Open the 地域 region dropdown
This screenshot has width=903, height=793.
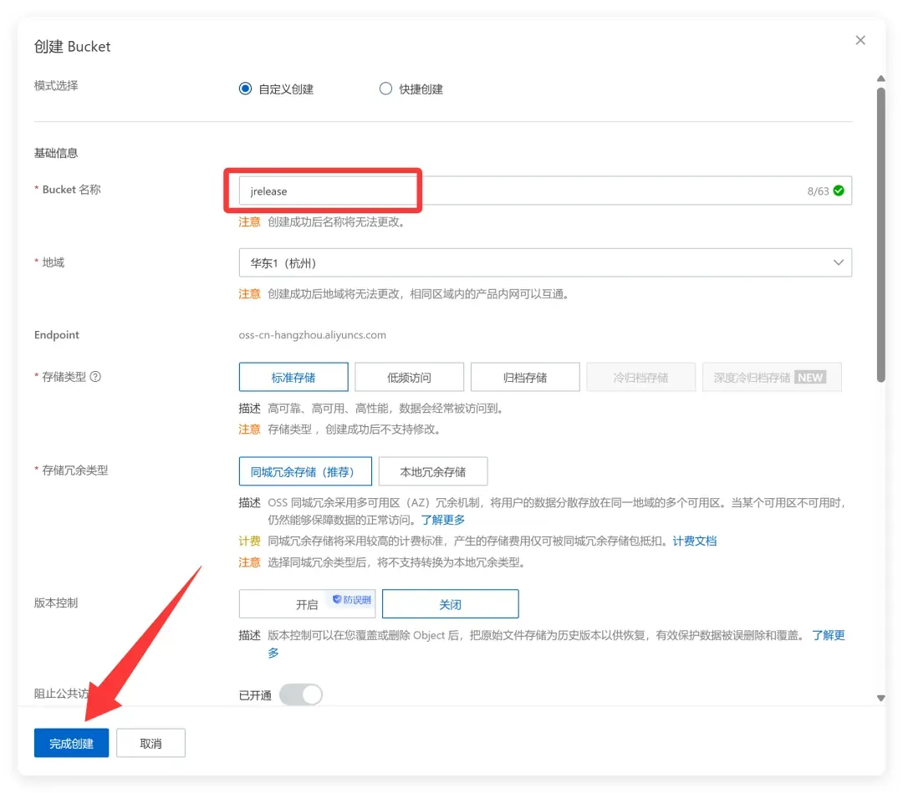pyautogui.click(x=545, y=262)
